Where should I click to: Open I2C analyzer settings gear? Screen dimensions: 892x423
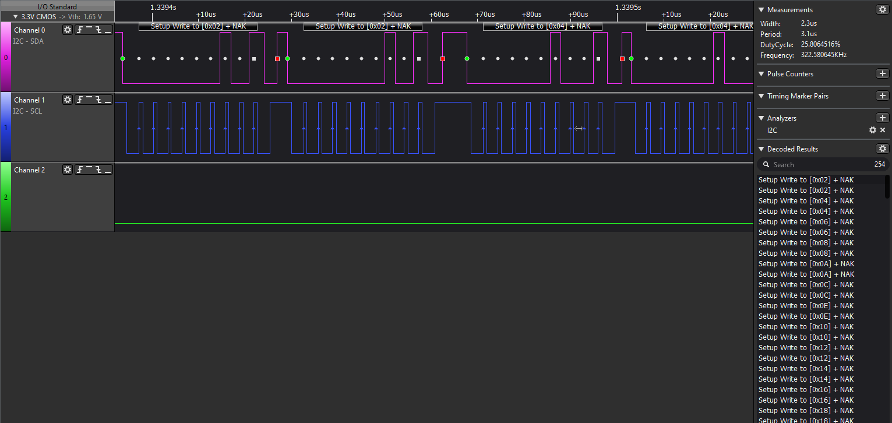pos(873,130)
